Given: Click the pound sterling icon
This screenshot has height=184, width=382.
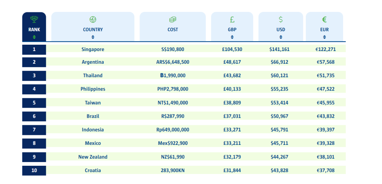Looking at the screenshot, I should 232,19.
